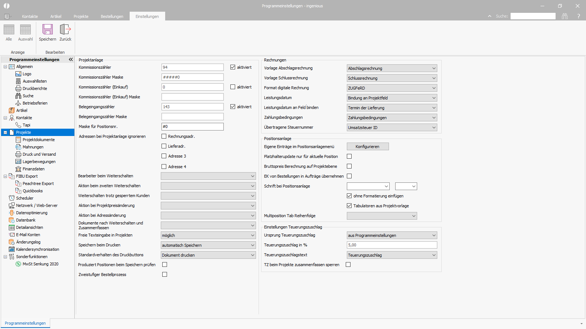The image size is (586, 329).
Task: Toggle Tabulatoren aus Projektvorlage checkbox
Action: [349, 206]
